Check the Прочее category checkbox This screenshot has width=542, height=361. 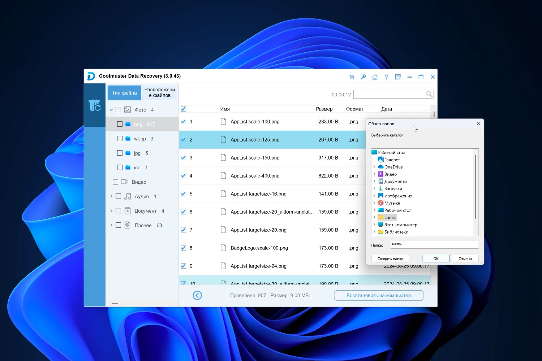coord(118,225)
